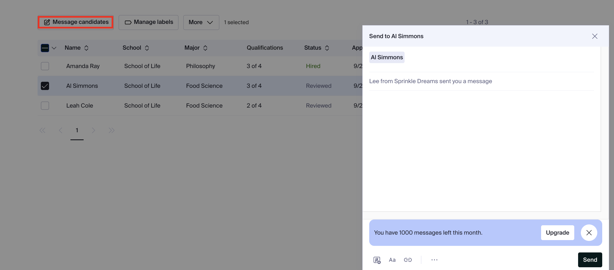Screen dimensions: 614x270
Task: Sort the table by School column
Action: pyautogui.click(x=147, y=48)
